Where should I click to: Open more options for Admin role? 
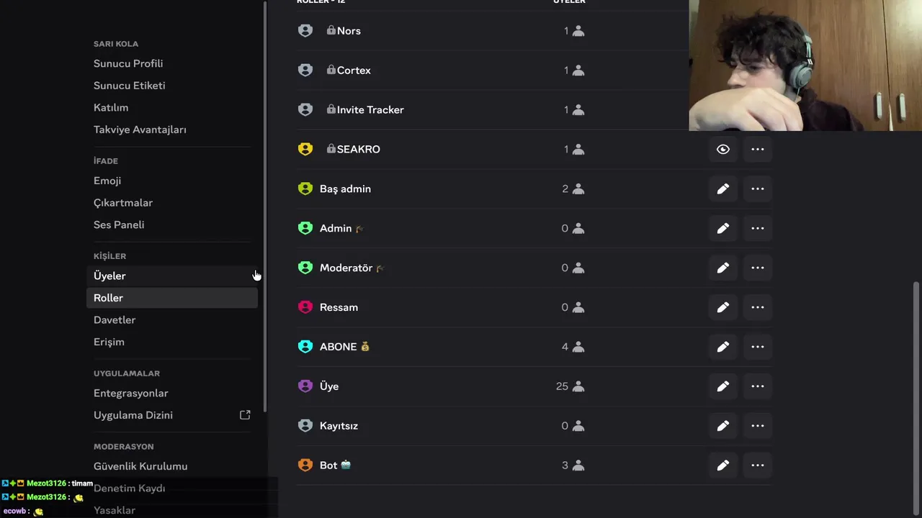pos(757,228)
